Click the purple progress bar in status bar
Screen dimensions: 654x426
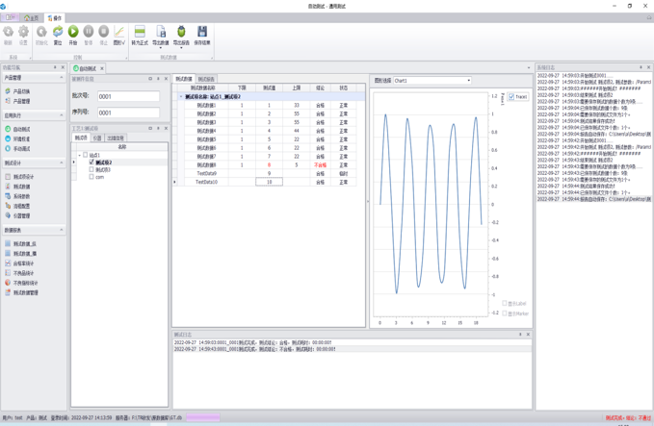pyautogui.click(x=203, y=417)
